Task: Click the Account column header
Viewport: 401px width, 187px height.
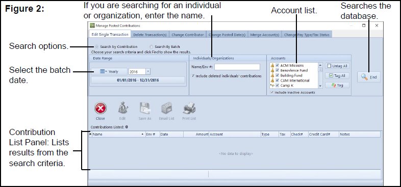Action: 235,134
